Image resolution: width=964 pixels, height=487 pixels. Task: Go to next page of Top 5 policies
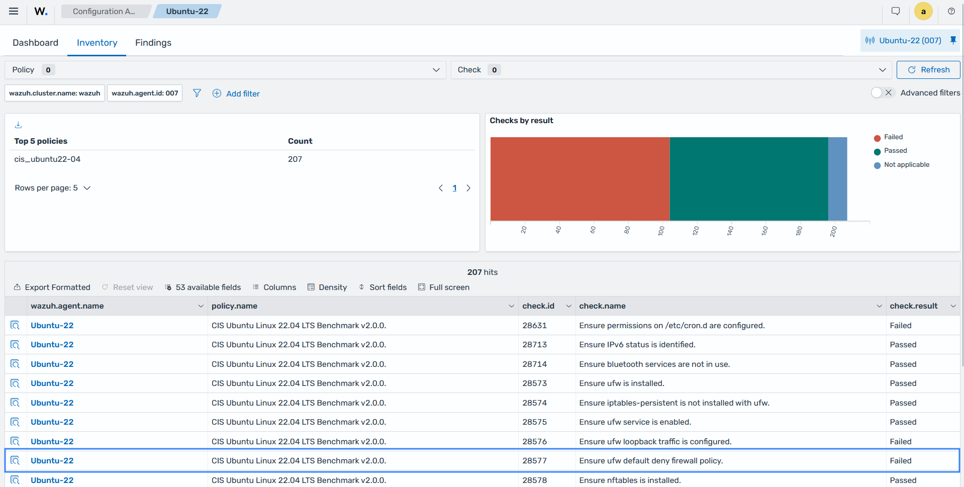pyautogui.click(x=468, y=188)
